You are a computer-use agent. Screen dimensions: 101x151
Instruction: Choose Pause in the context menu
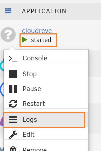pyautogui.click(x=46, y=89)
